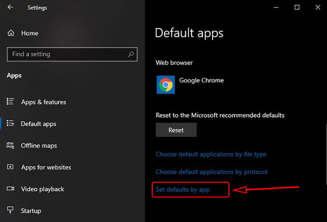The width and height of the screenshot is (327, 222).
Task: Click the Home house icon
Action: [x=11, y=33]
